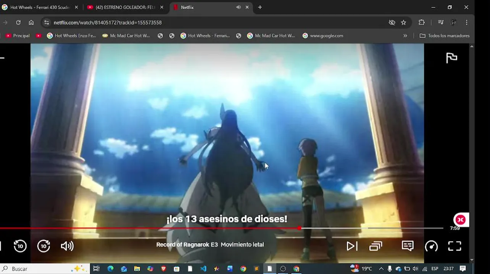View site information icon in address bar
The height and width of the screenshot is (274, 490).
point(47,22)
